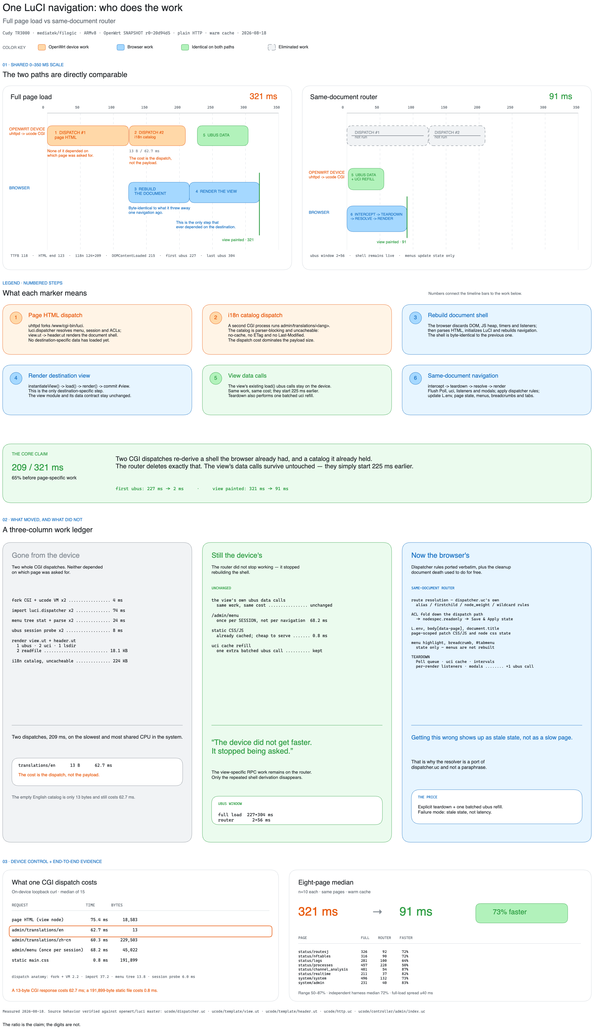Select the blue INTERCEPT -> TEARDOWN -> RESOLVE bar
594x1030 pixels.
pos(377,219)
